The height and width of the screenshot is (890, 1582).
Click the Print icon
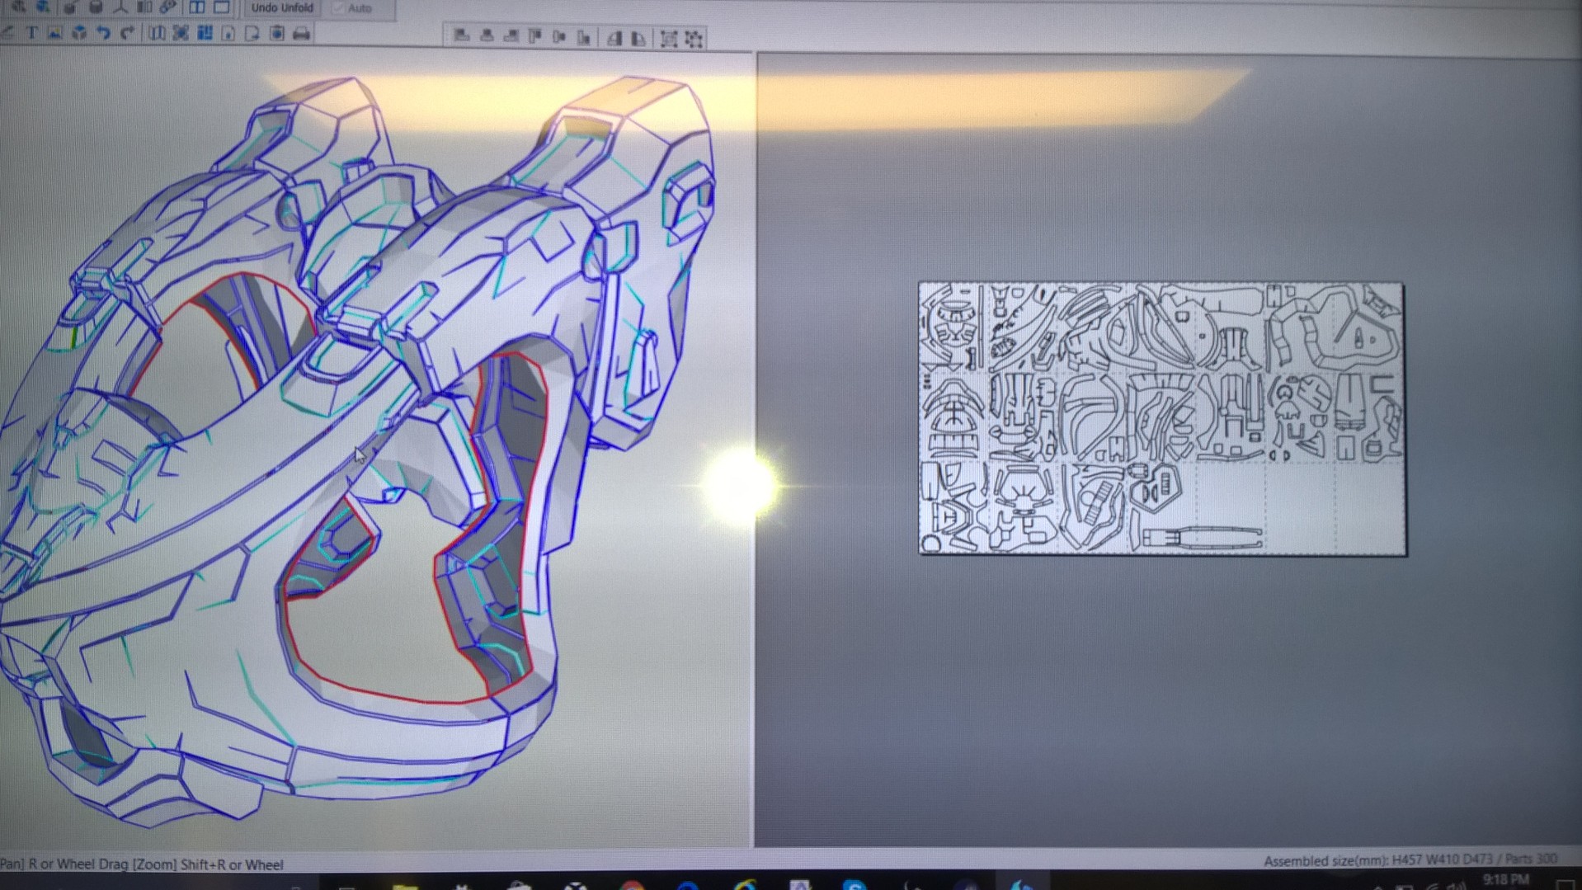[x=302, y=33]
